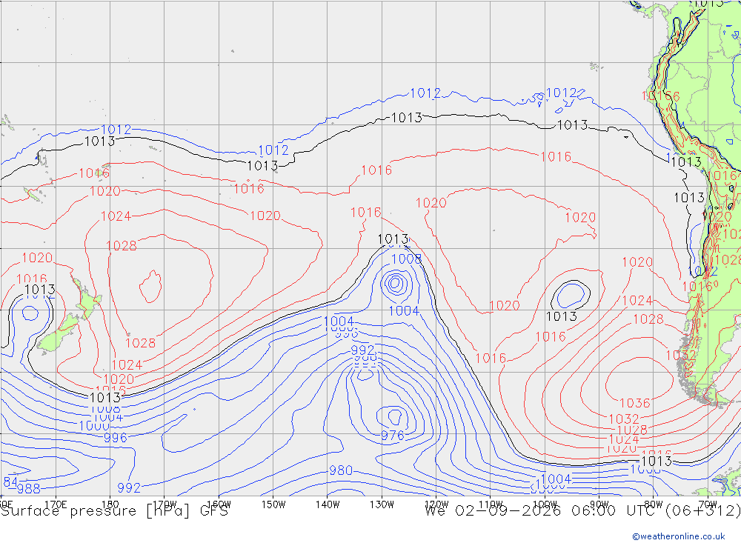Click the 130W longitude axis label
This screenshot has width=741, height=543.
point(382,504)
